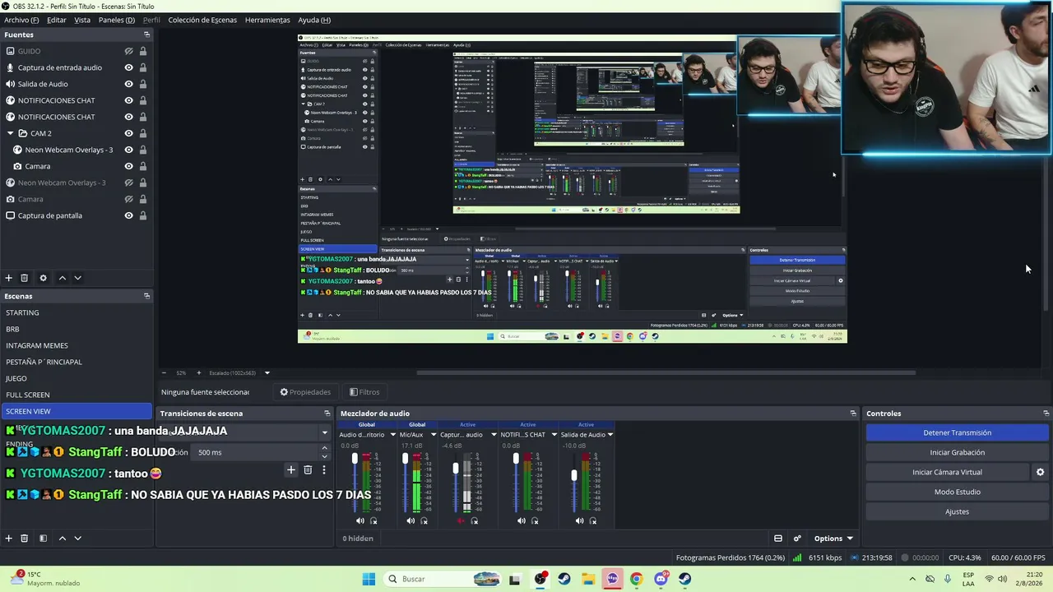
Task: Add a new scene in Escenas
Action: click(8, 539)
